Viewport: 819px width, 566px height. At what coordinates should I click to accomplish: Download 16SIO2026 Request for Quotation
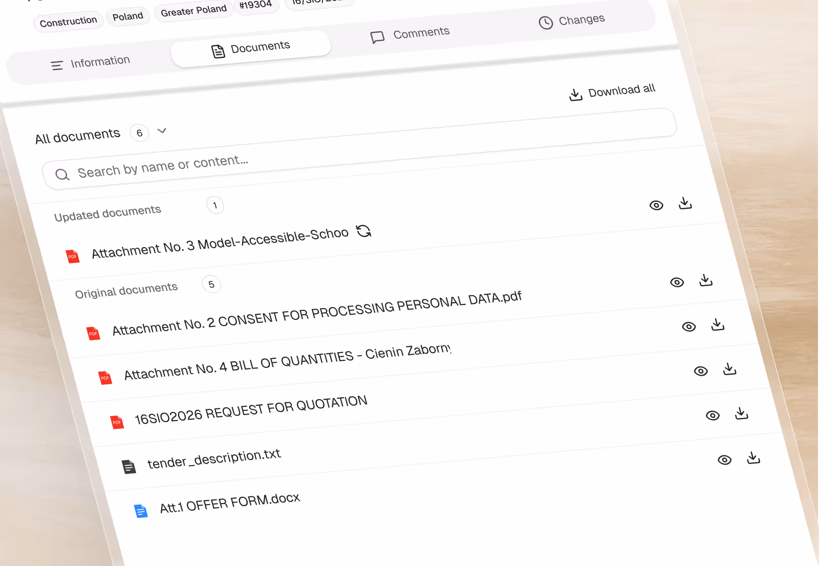coord(729,368)
